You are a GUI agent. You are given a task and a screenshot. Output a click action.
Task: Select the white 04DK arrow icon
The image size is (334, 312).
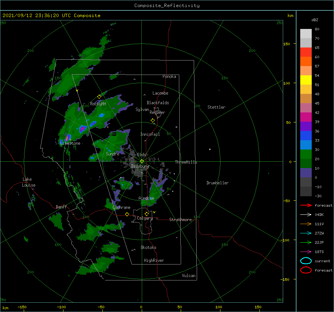[x=306, y=214]
